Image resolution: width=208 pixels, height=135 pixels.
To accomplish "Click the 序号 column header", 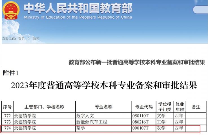I will pyautogui.click(x=7, y=107).
